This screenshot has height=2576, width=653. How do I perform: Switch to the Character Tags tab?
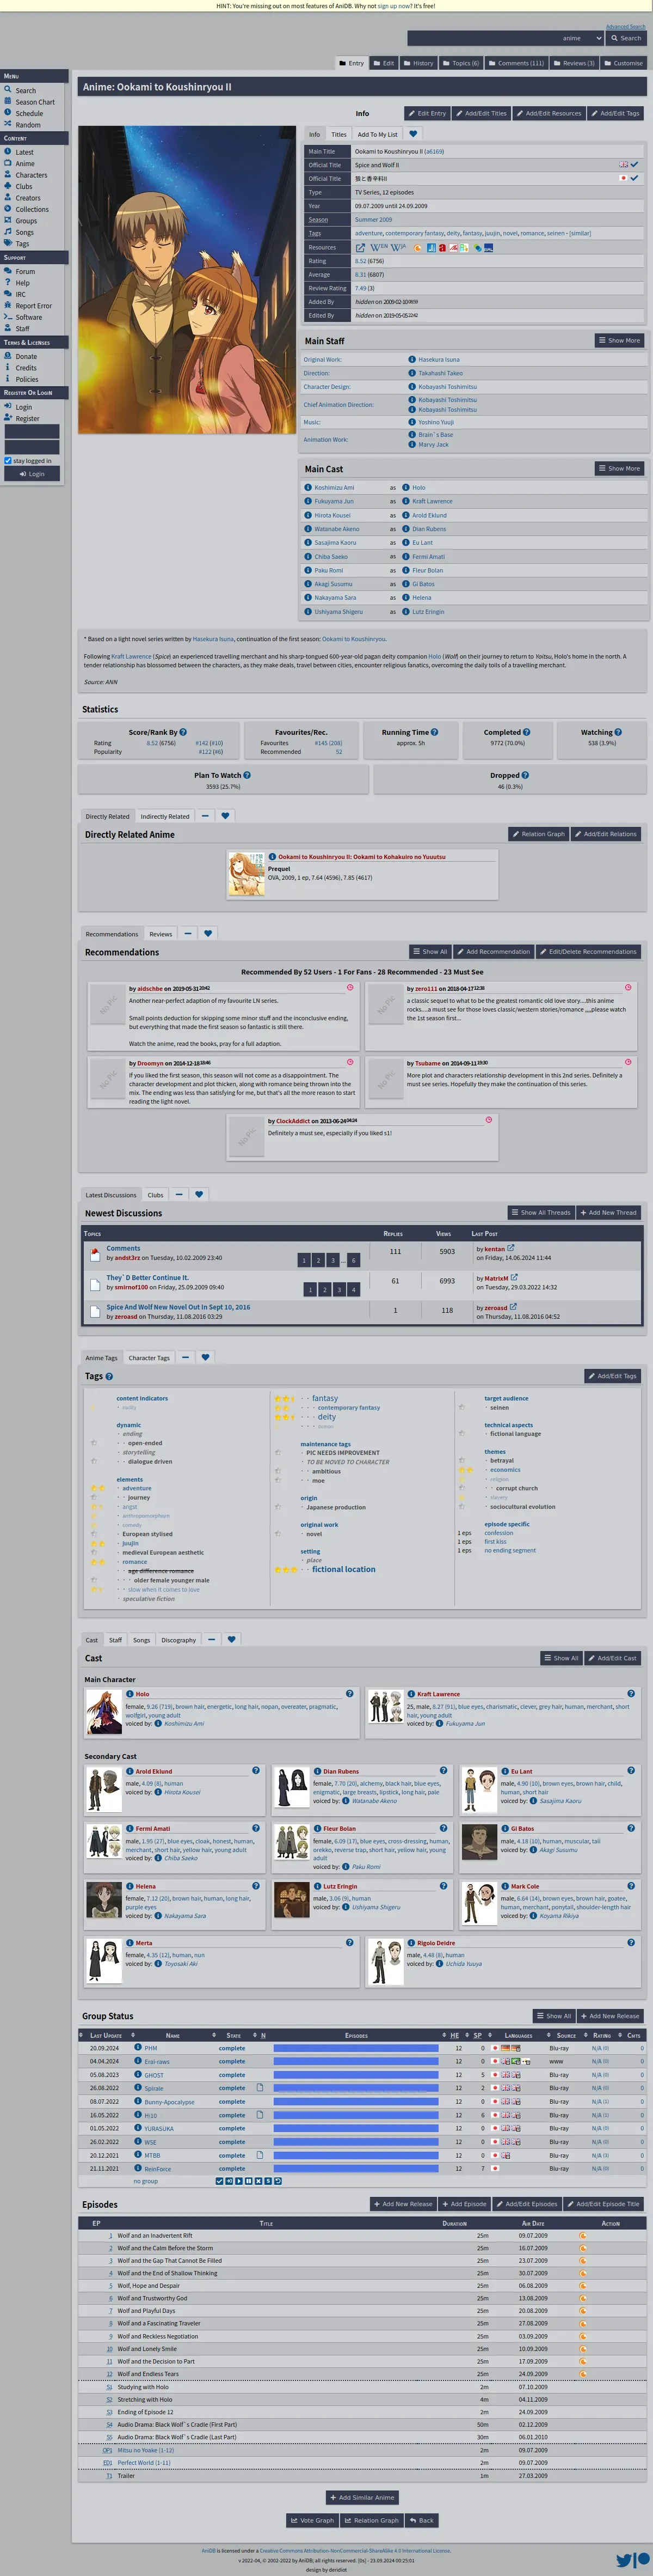(149, 1358)
